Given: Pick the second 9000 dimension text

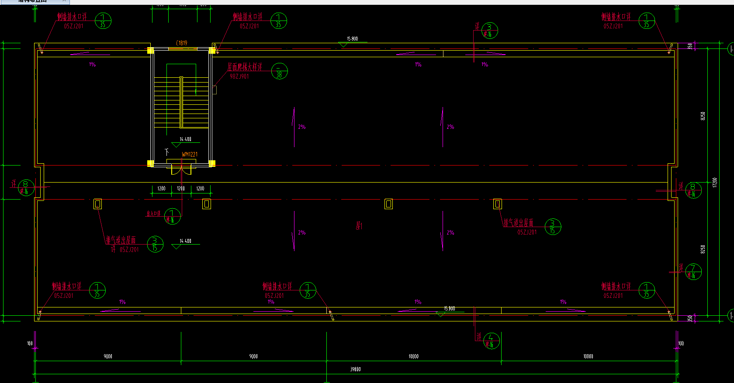Looking at the screenshot, I should pyautogui.click(x=253, y=357).
